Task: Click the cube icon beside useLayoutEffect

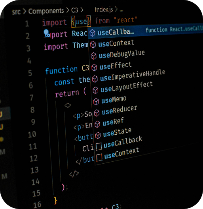Action: (95, 90)
